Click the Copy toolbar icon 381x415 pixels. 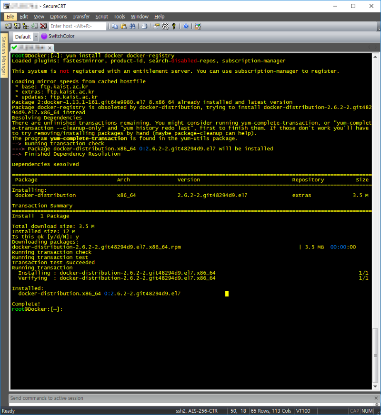click(x=115, y=27)
